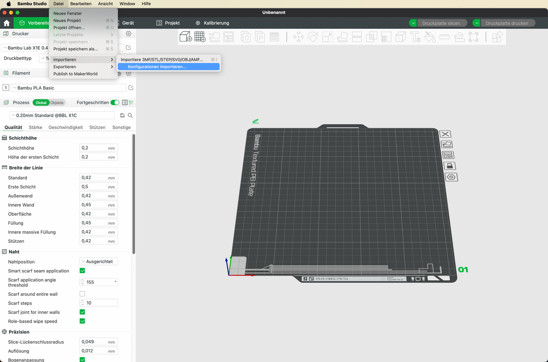This screenshot has width=548, height=362.
Task: Expand the Bambu PLA Basic filament dropdown
Action: tap(69, 88)
